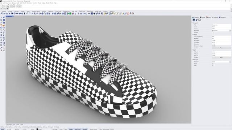232x130 pixels.
Task: Enable the Locked viewport checkbox
Action: click(x=213, y=32)
